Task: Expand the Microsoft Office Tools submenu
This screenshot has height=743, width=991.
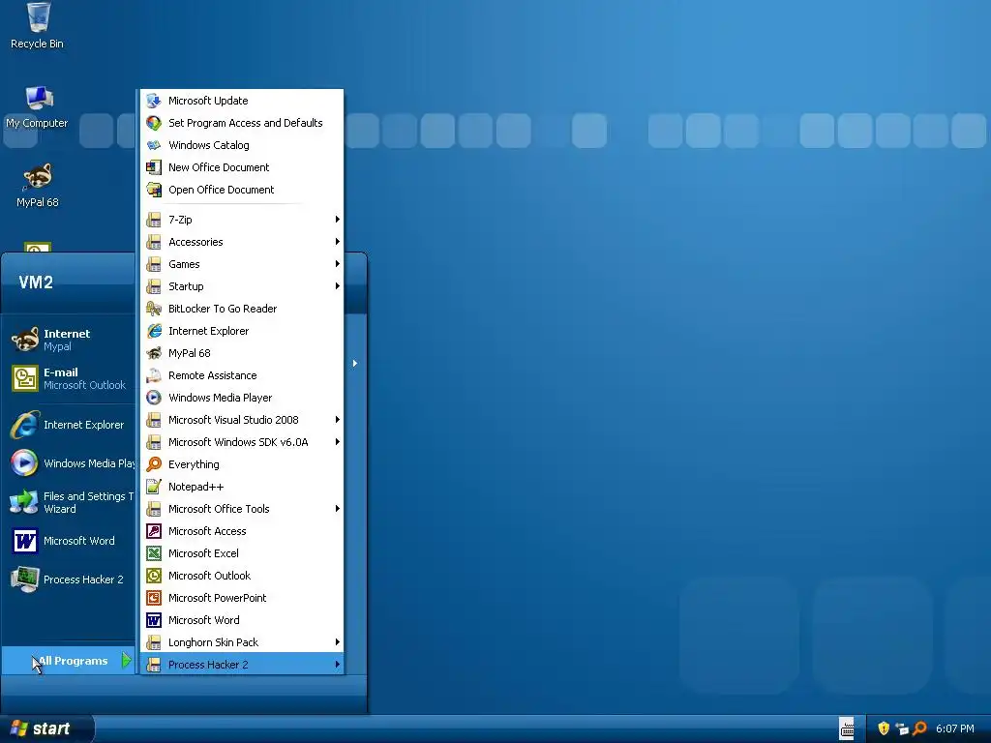Action: tap(243, 509)
